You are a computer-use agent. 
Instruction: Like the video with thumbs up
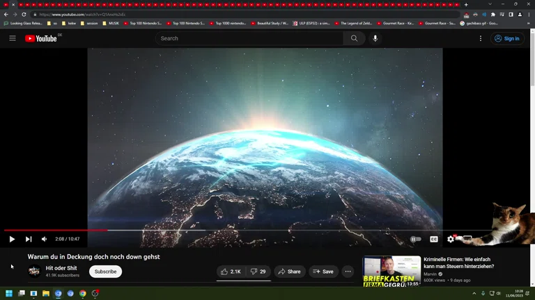231,272
